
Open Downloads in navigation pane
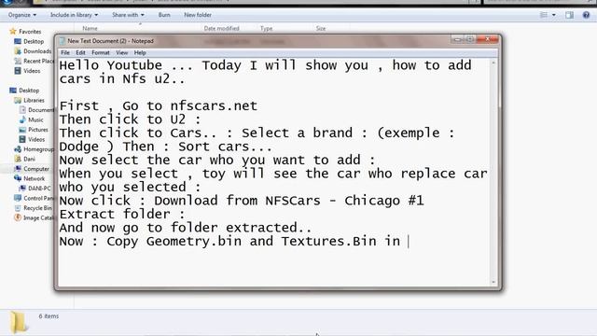(37, 51)
